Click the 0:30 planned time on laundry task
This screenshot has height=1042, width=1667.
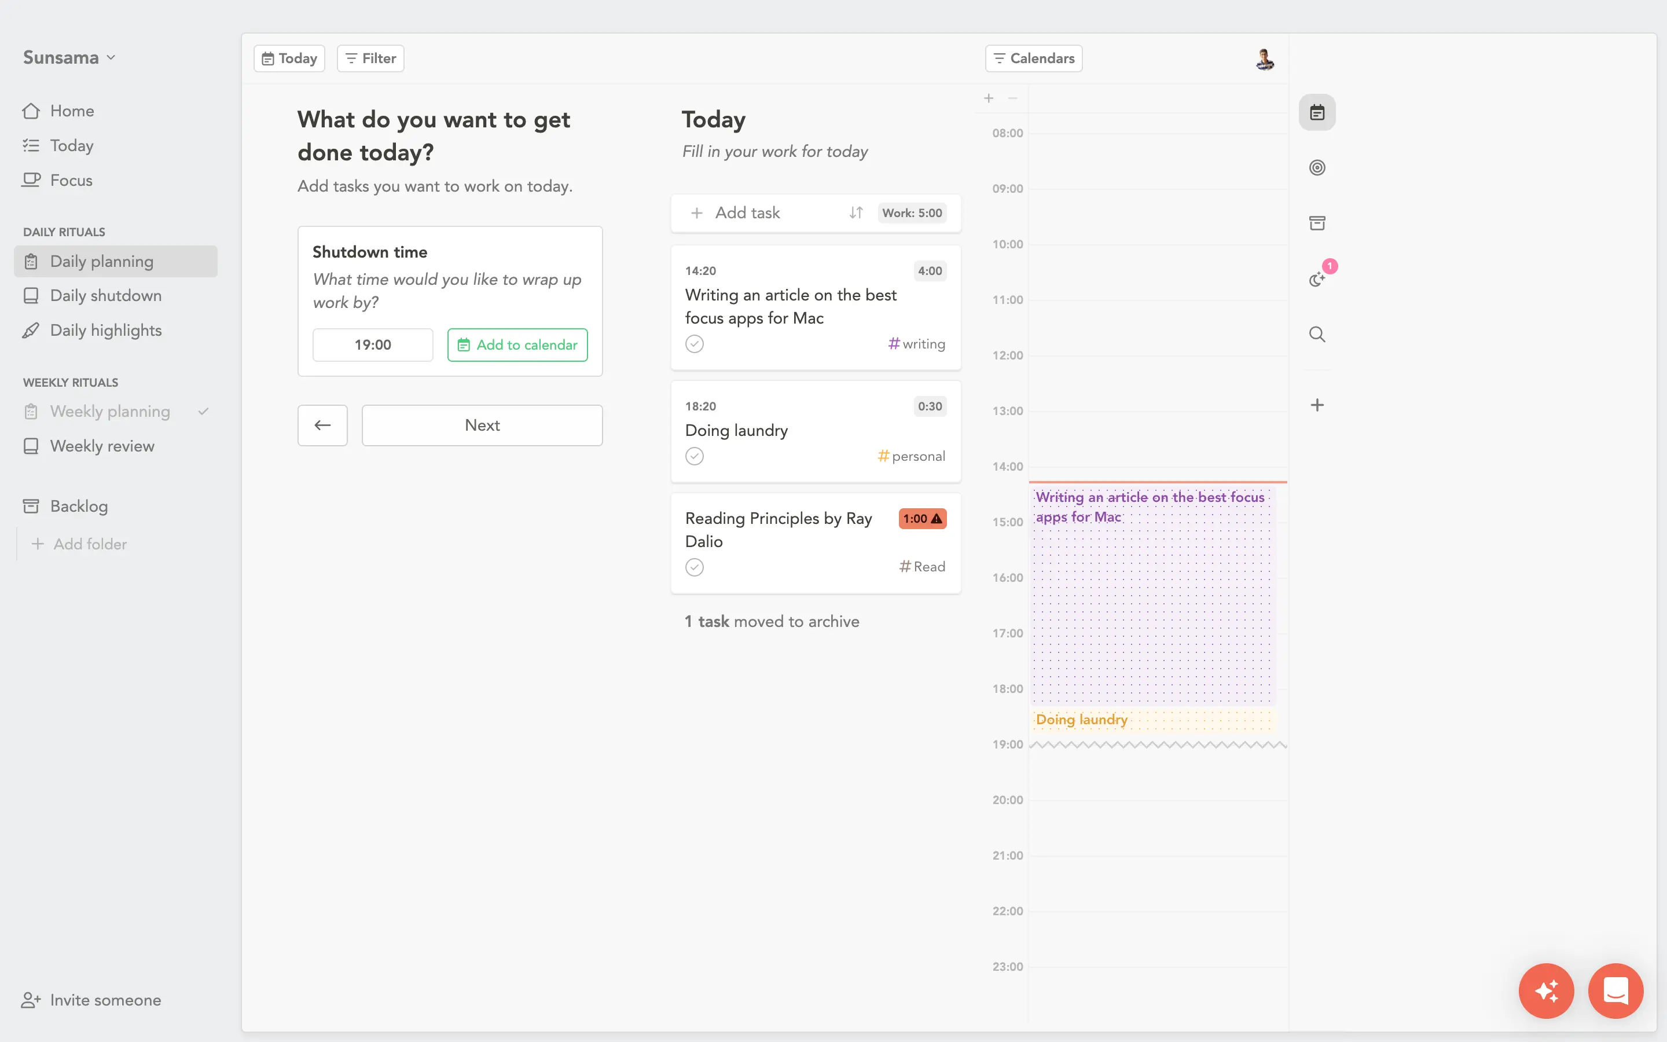click(930, 406)
